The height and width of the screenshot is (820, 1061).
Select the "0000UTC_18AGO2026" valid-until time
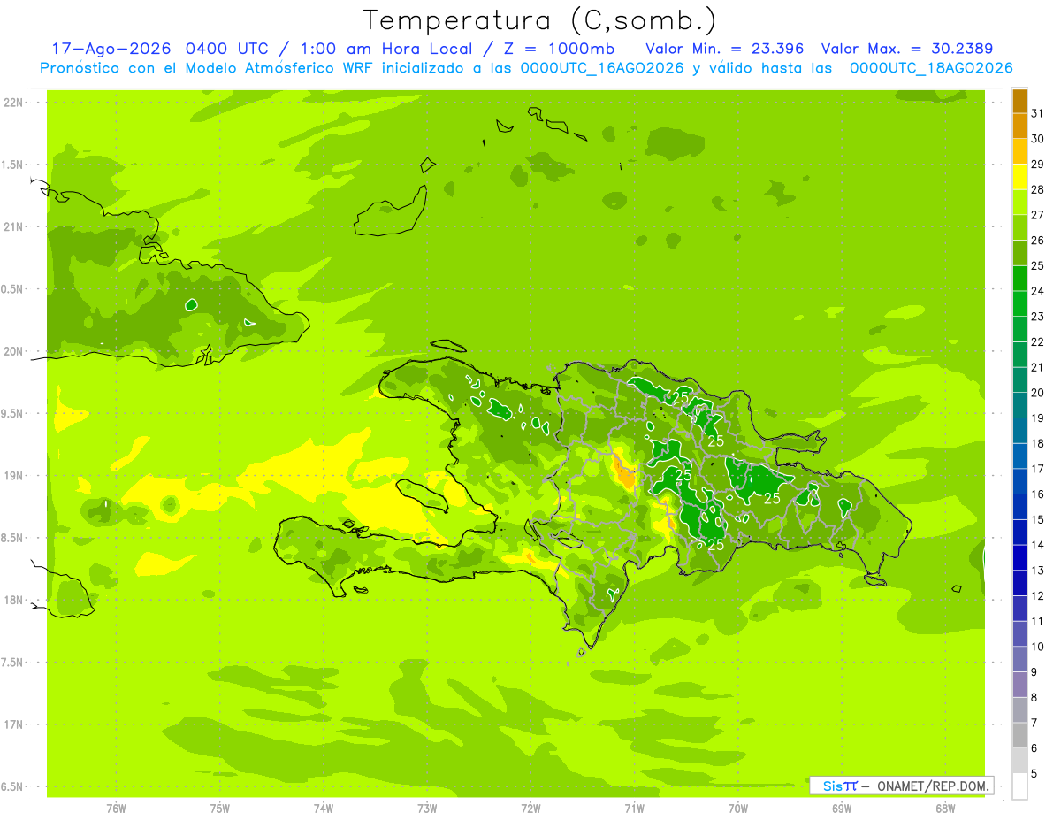pyautogui.click(x=931, y=68)
